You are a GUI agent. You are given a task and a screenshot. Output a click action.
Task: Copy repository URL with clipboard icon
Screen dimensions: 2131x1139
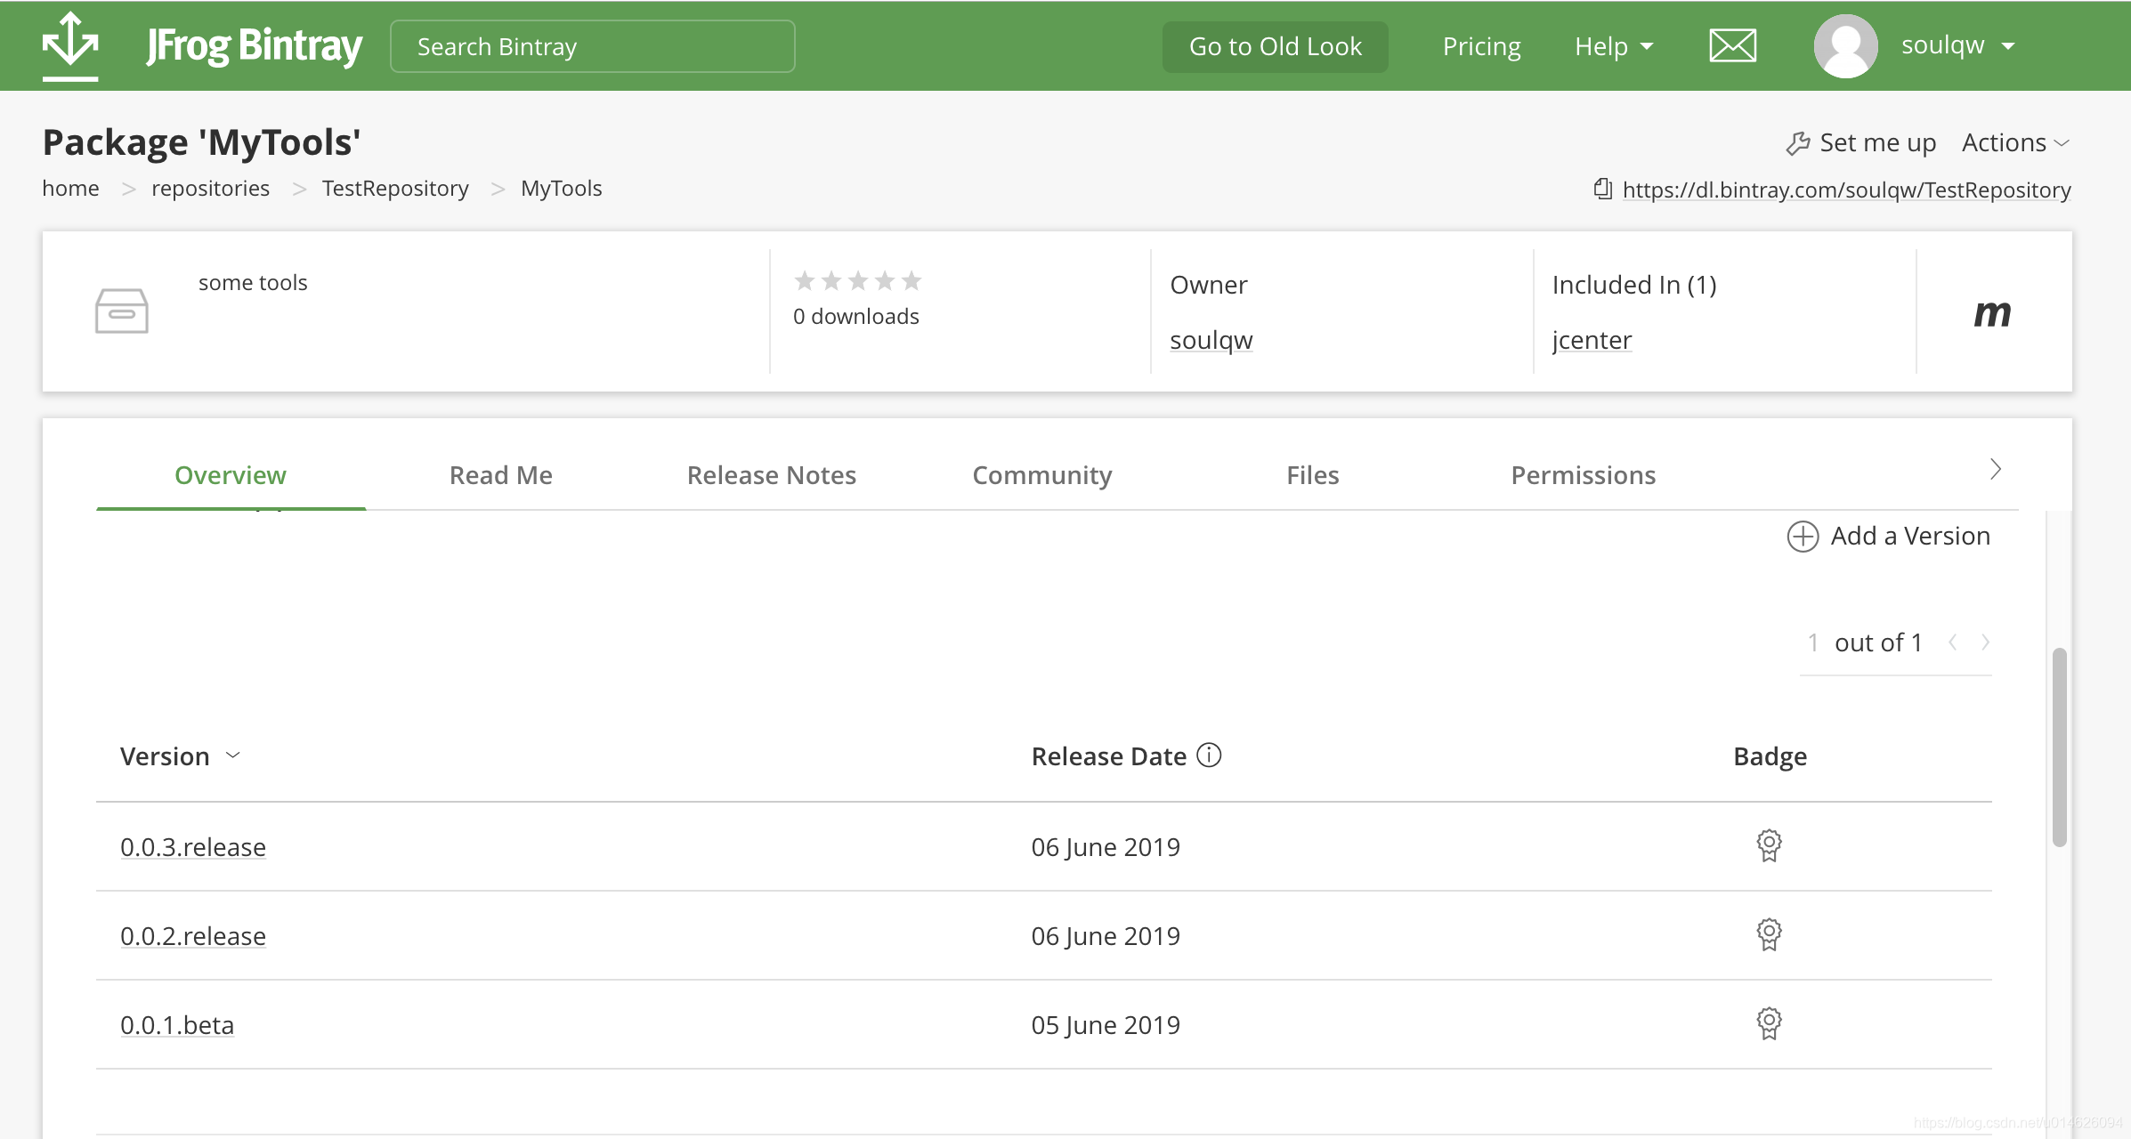point(1602,189)
